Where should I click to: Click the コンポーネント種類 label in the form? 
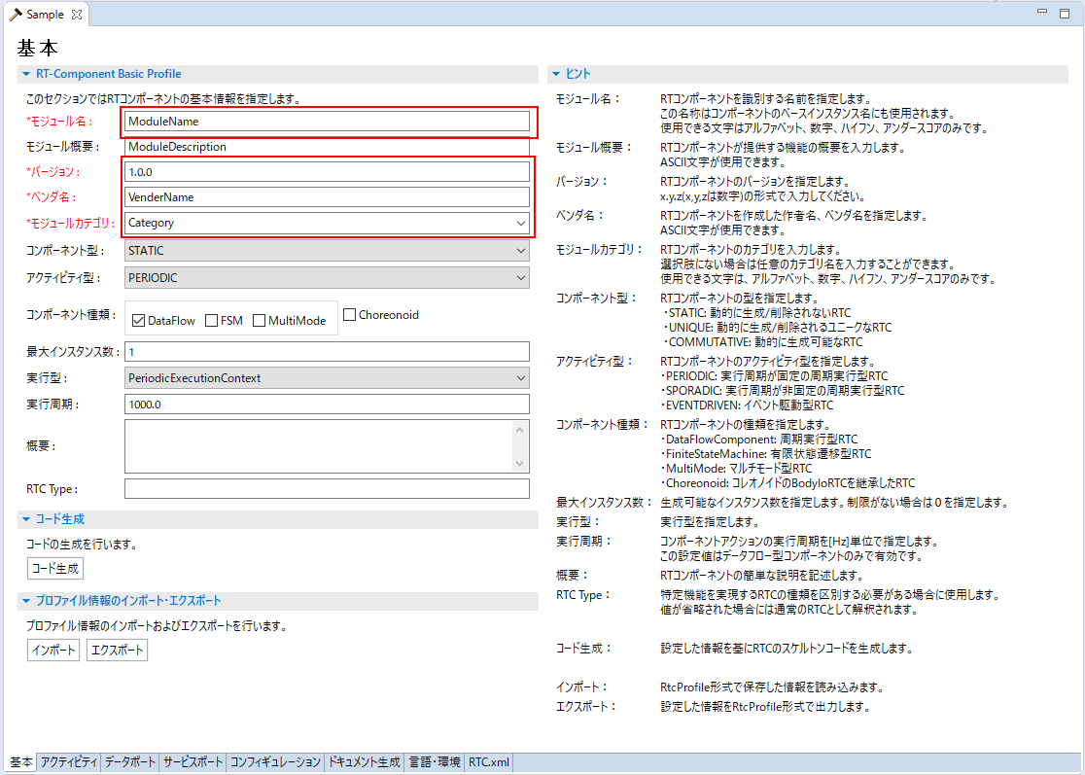click(x=71, y=314)
